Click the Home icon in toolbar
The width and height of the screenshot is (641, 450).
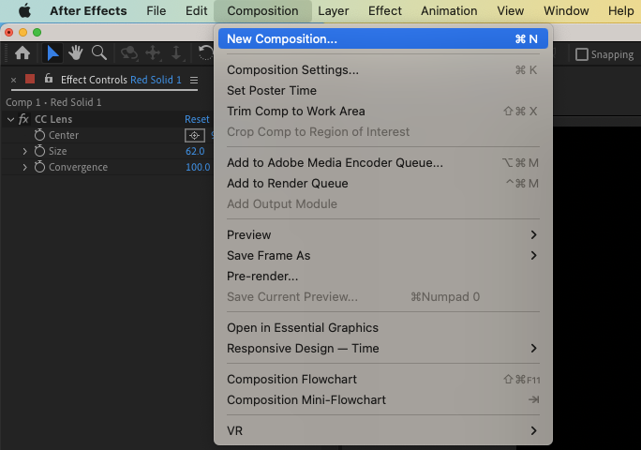point(22,53)
